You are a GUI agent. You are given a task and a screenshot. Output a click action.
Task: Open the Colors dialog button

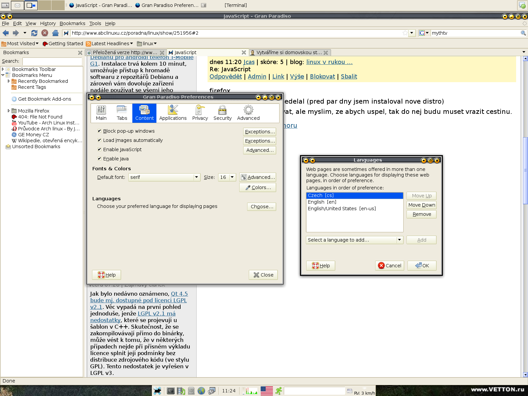(x=257, y=187)
